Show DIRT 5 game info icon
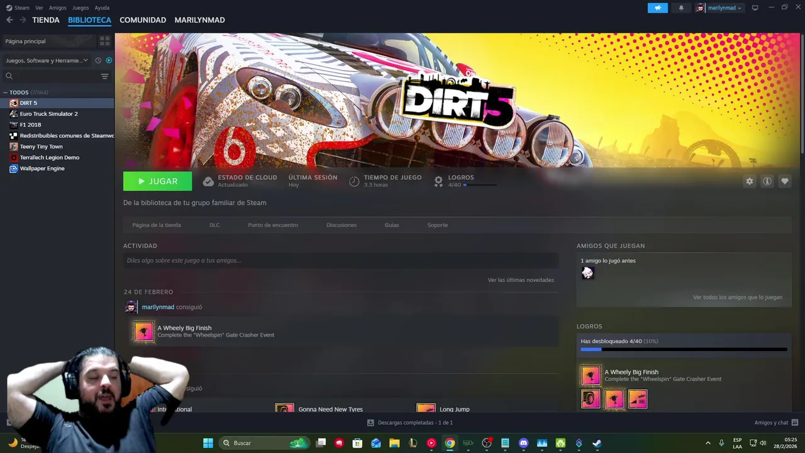This screenshot has height=453, width=805. (x=767, y=181)
